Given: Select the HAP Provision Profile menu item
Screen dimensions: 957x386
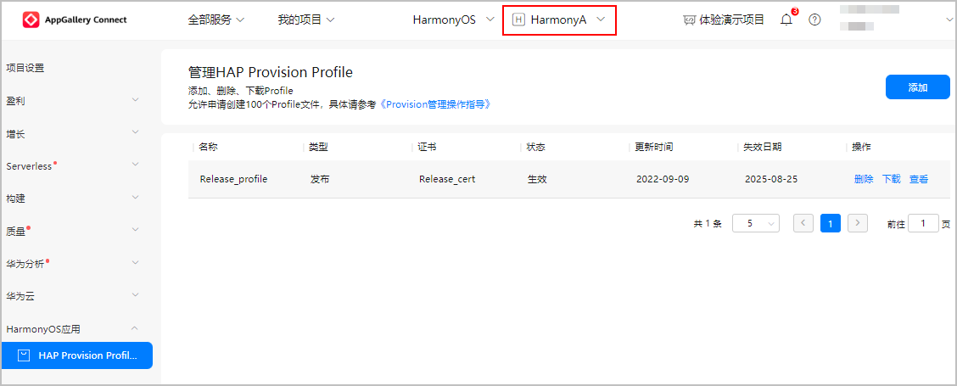Looking at the screenshot, I should [x=76, y=355].
